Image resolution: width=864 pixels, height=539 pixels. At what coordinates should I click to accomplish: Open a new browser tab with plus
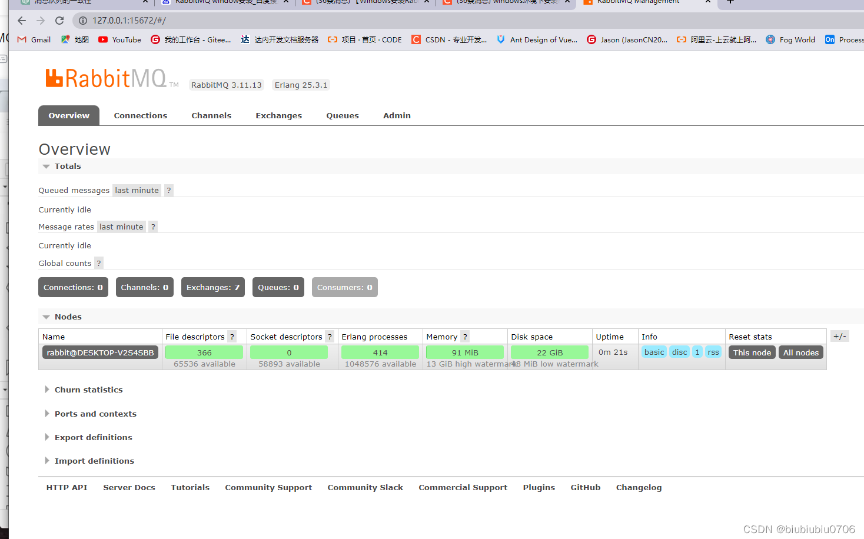tap(730, 2)
